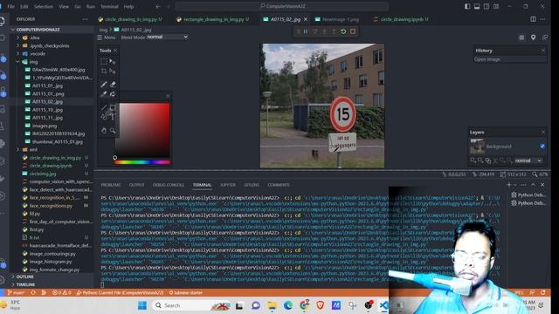The width and height of the screenshot is (559, 314).
Task: Open the image editor Menu button
Action: (x=107, y=38)
